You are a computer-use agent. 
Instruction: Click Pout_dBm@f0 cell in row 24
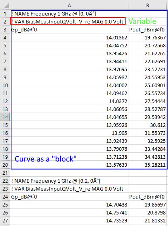point(148,197)
